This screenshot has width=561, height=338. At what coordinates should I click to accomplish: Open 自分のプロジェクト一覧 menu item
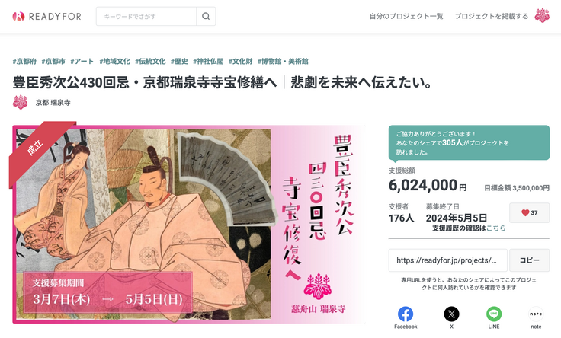coord(406,17)
